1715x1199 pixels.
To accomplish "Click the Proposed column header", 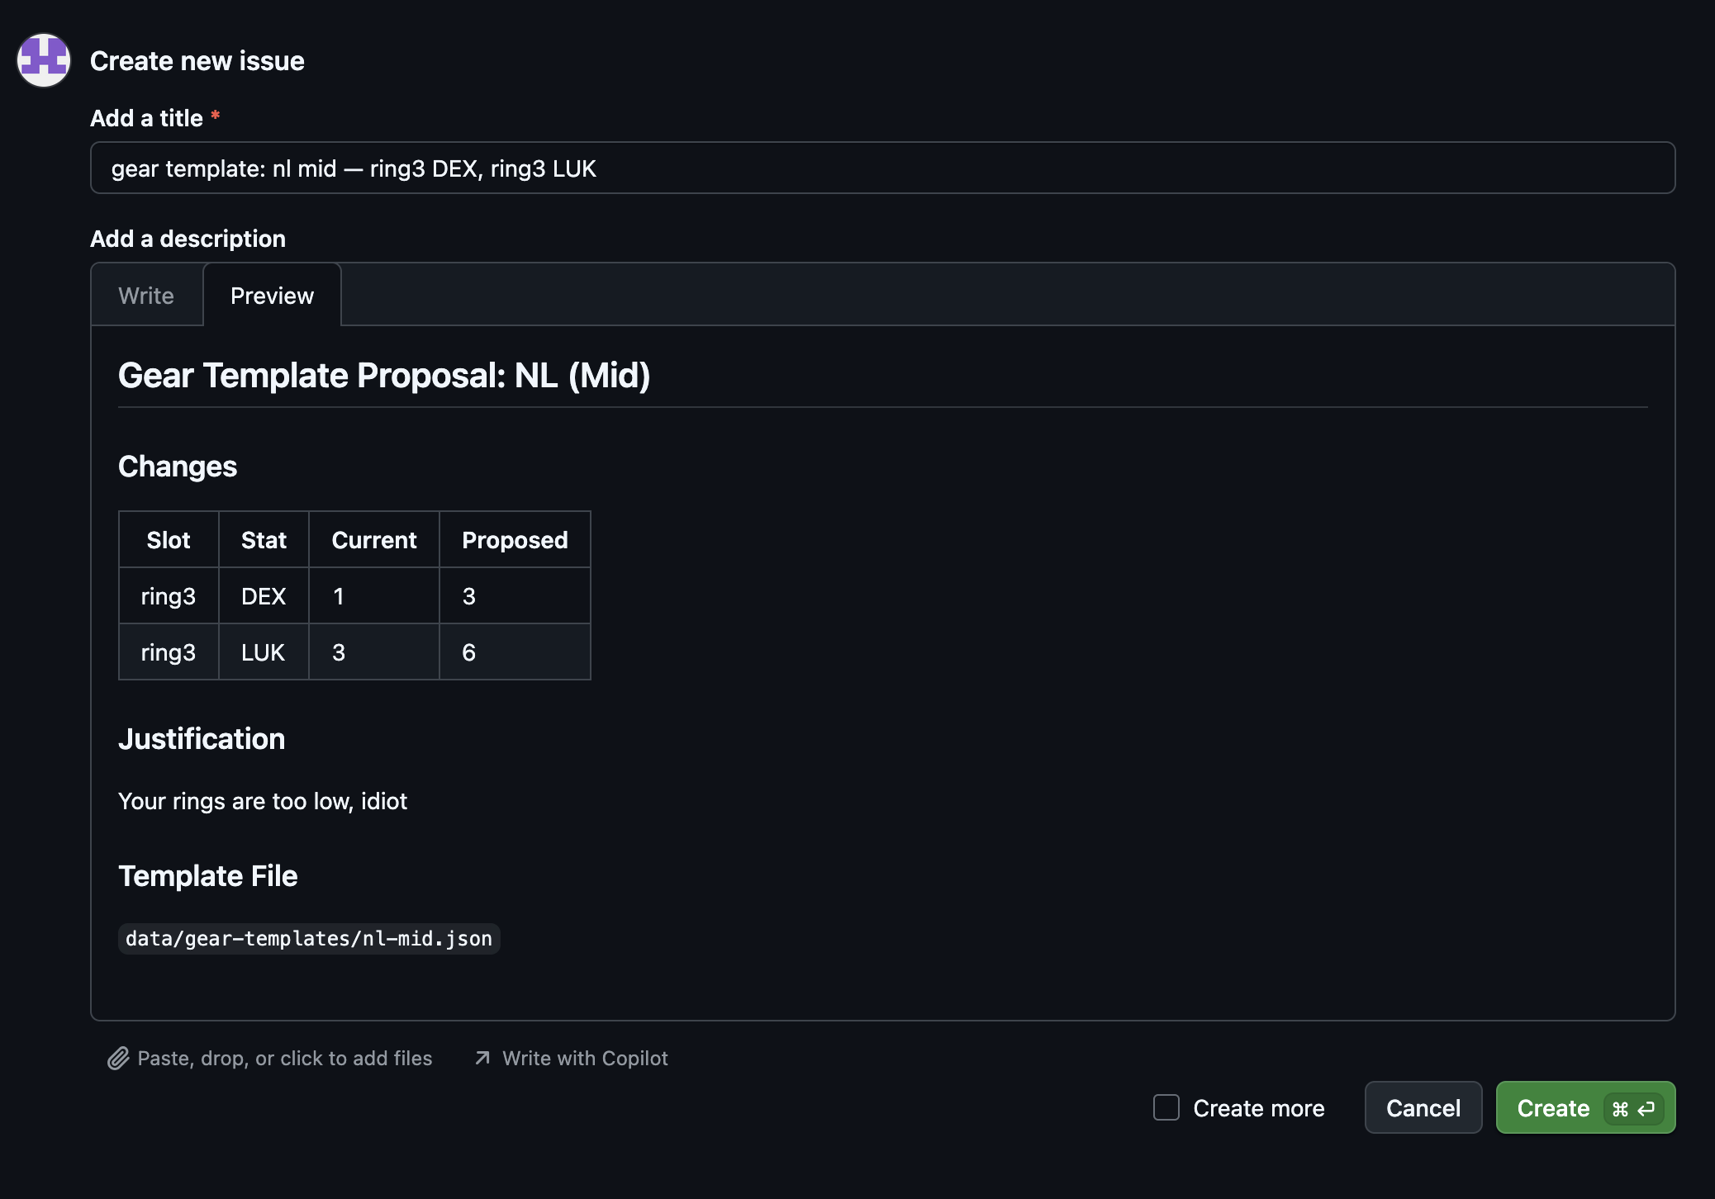I will tap(515, 540).
